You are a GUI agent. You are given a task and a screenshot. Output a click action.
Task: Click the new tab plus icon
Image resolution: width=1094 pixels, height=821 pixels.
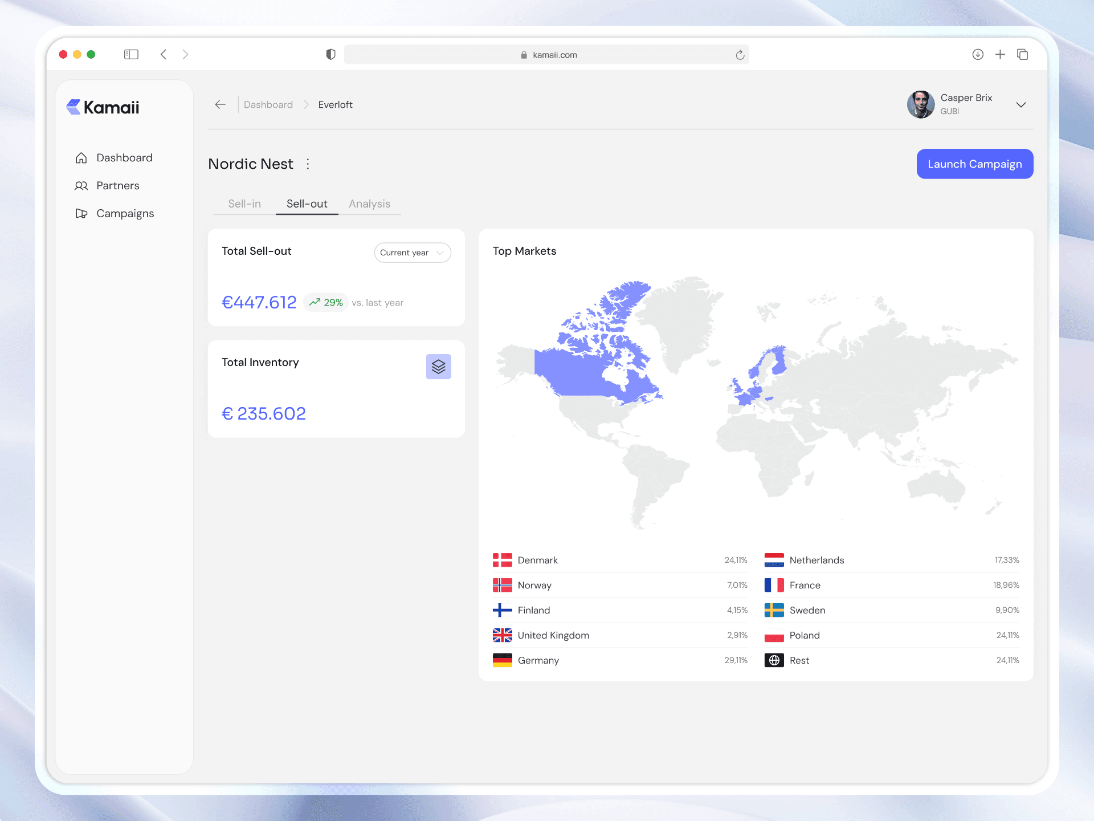coord(1000,54)
